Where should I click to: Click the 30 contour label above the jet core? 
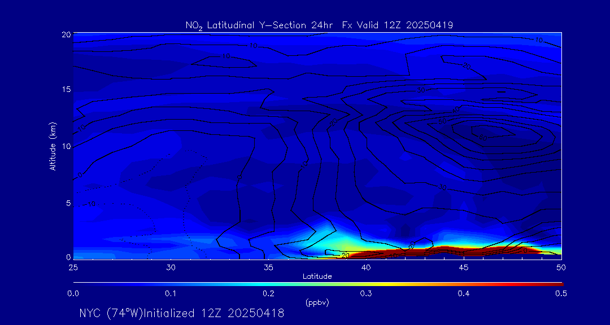click(421, 90)
